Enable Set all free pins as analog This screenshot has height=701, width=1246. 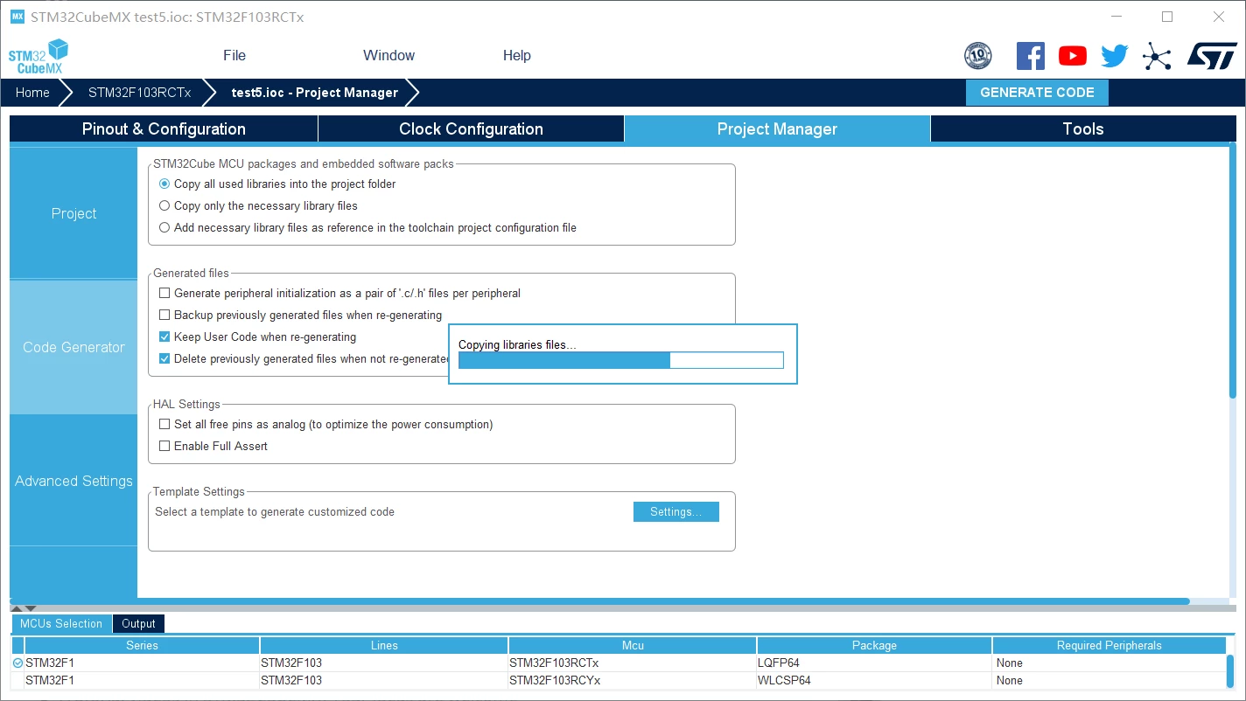pos(164,425)
